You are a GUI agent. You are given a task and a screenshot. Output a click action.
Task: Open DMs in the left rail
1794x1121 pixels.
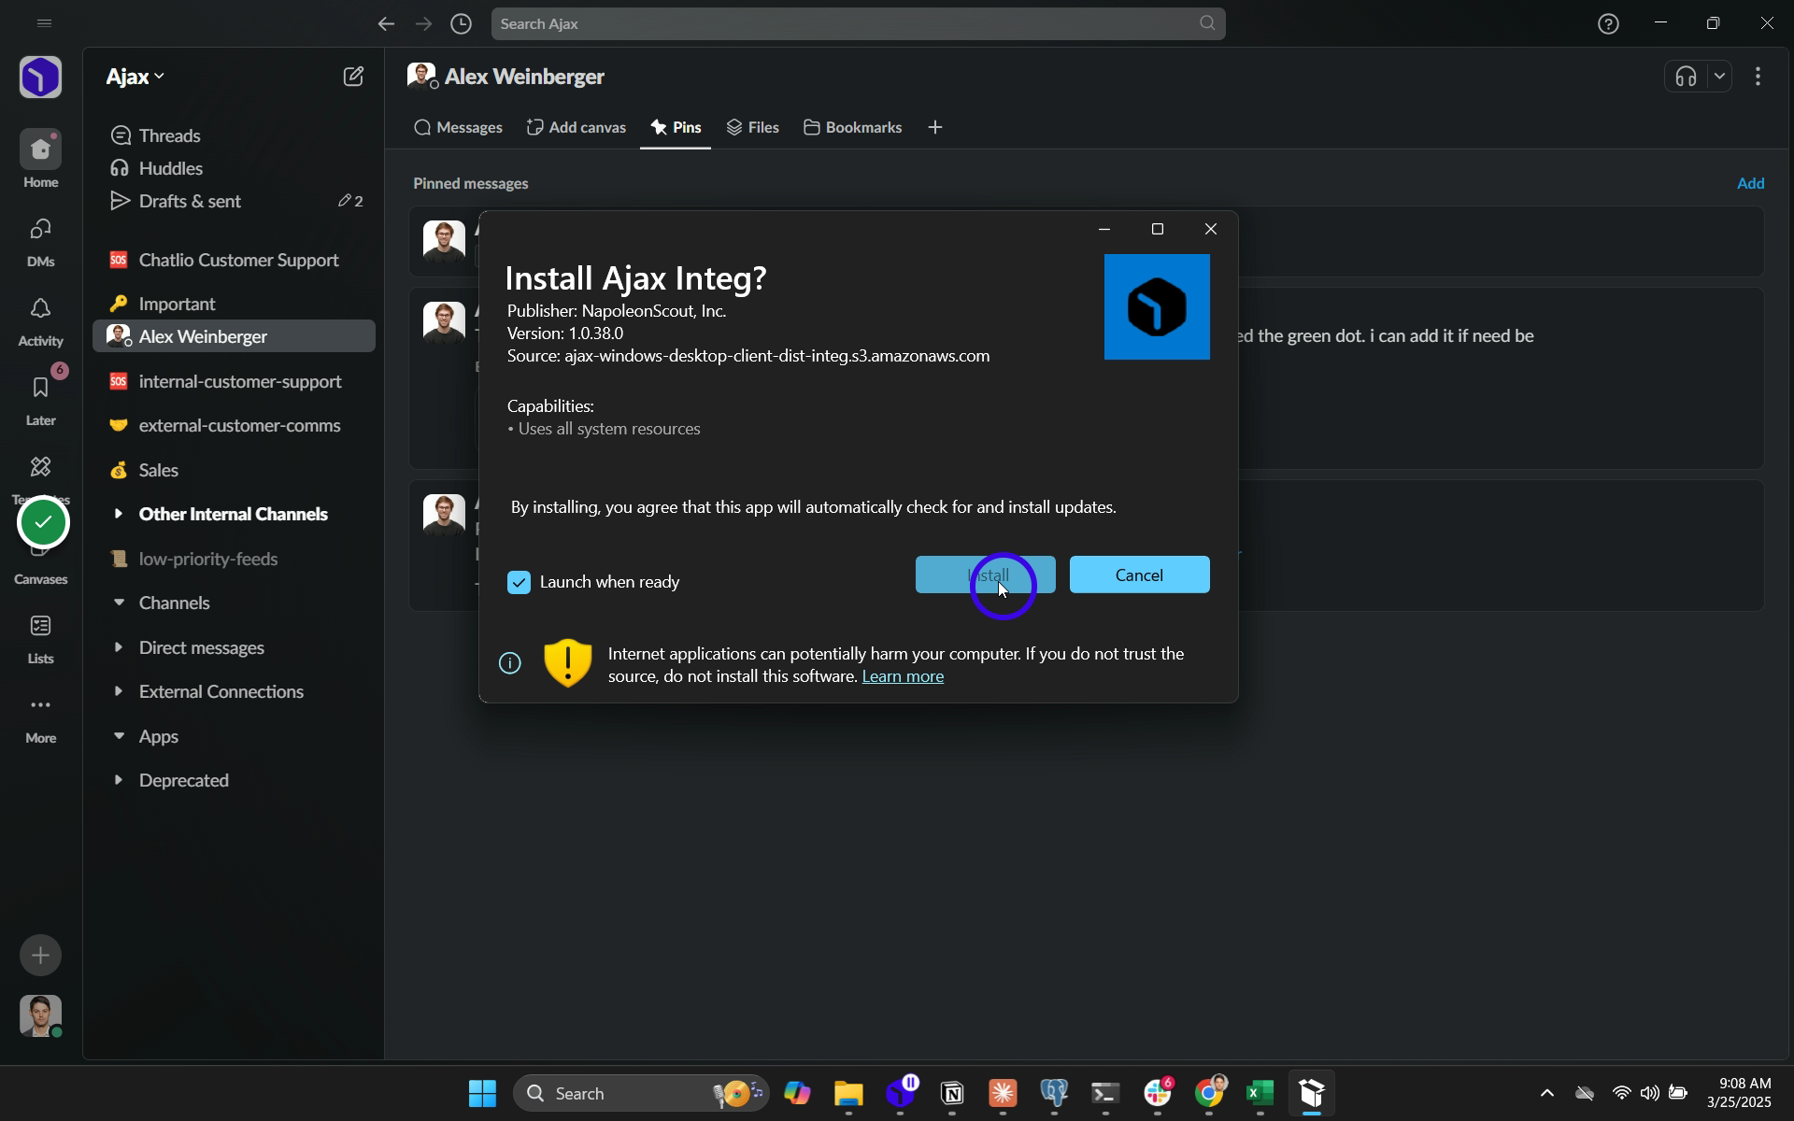point(40,241)
